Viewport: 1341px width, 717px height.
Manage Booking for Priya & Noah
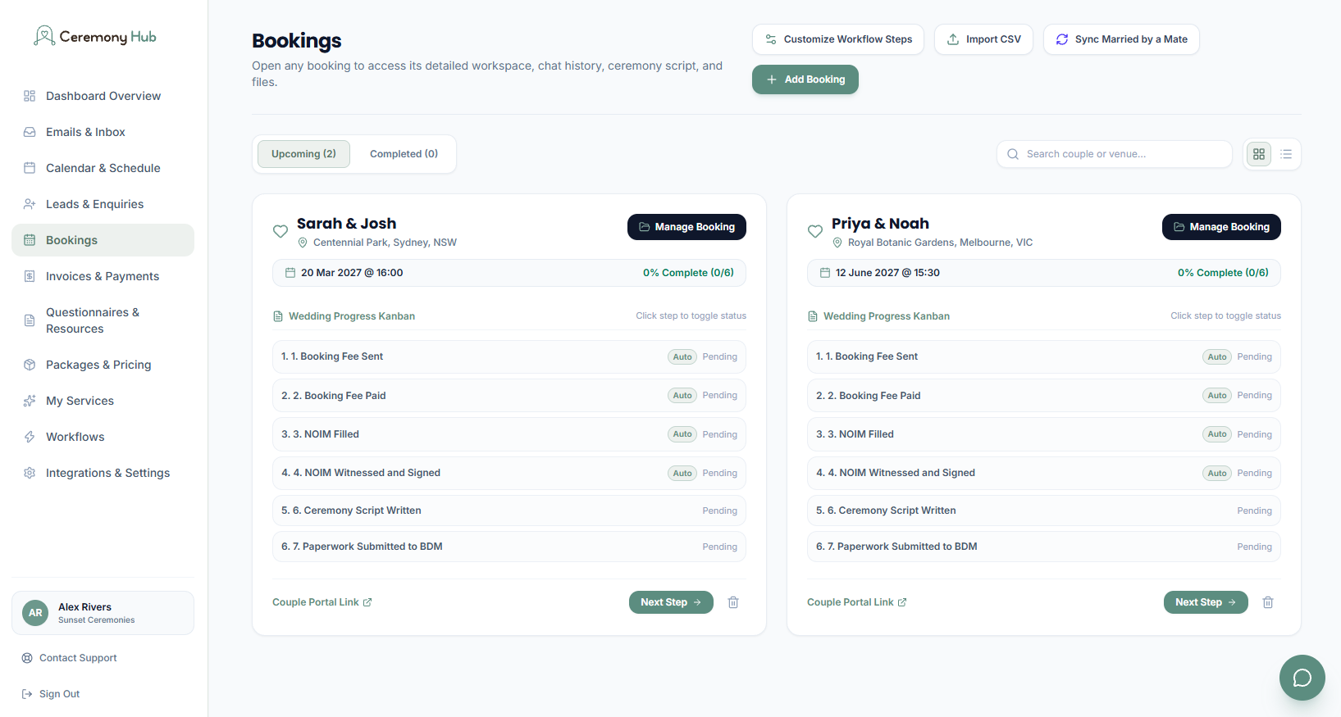(1221, 227)
